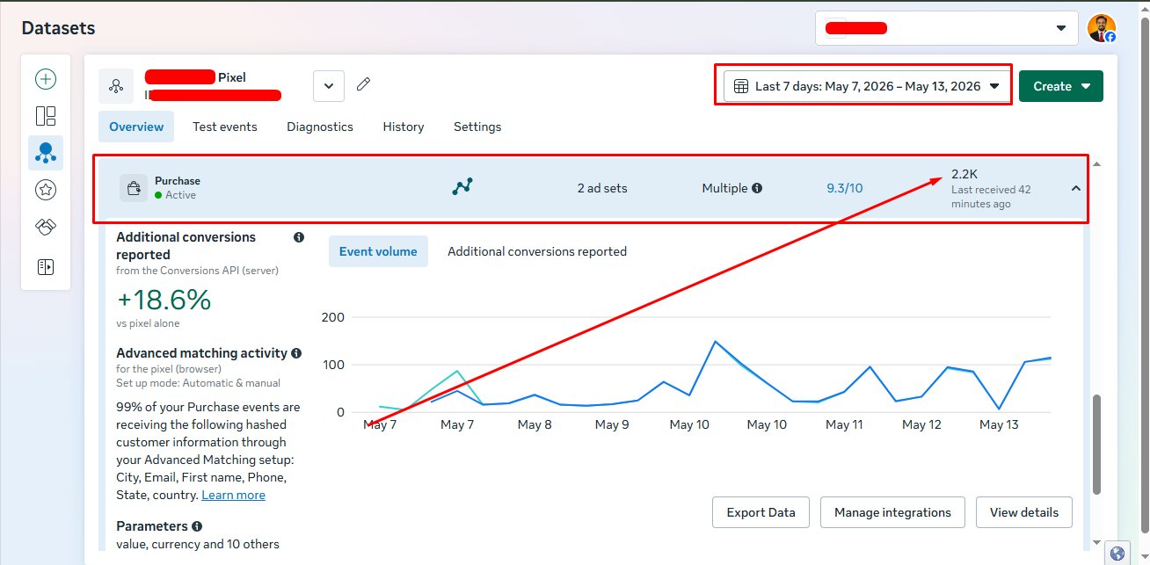Click the calendar icon in date picker
Screen dimensions: 1150x565
coord(741,86)
